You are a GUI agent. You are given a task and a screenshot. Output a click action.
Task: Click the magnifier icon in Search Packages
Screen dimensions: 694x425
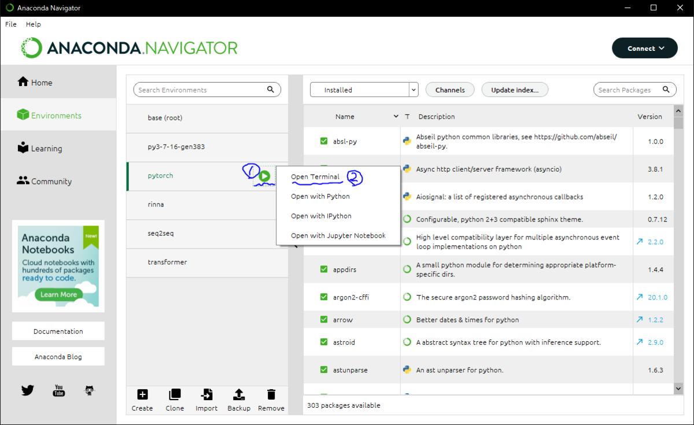[666, 90]
